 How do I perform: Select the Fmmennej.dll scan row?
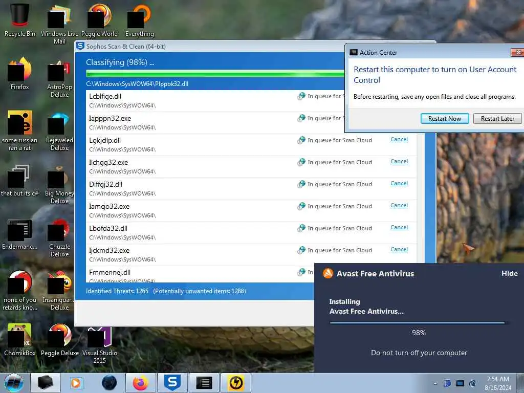coord(200,275)
